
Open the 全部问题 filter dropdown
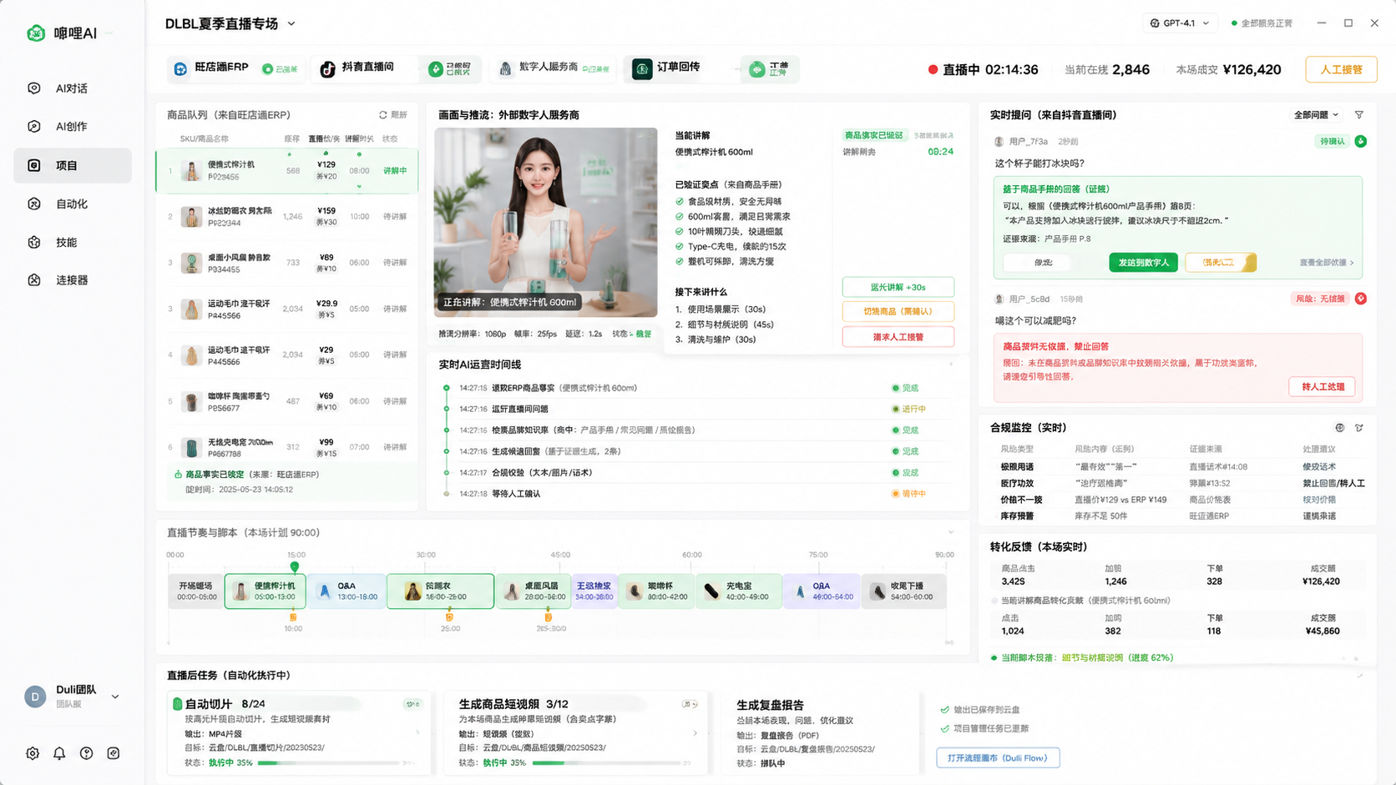click(x=1317, y=115)
